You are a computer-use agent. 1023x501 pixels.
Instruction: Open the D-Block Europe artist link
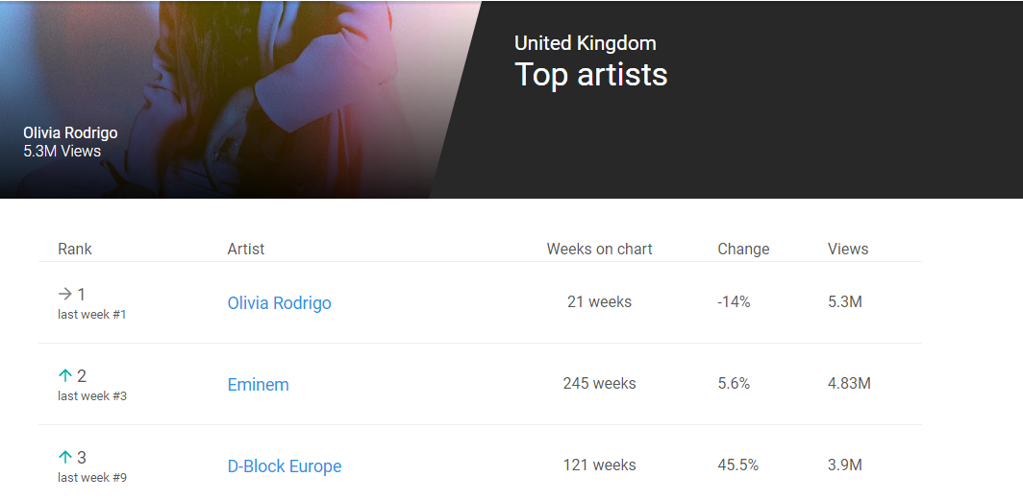click(x=285, y=465)
